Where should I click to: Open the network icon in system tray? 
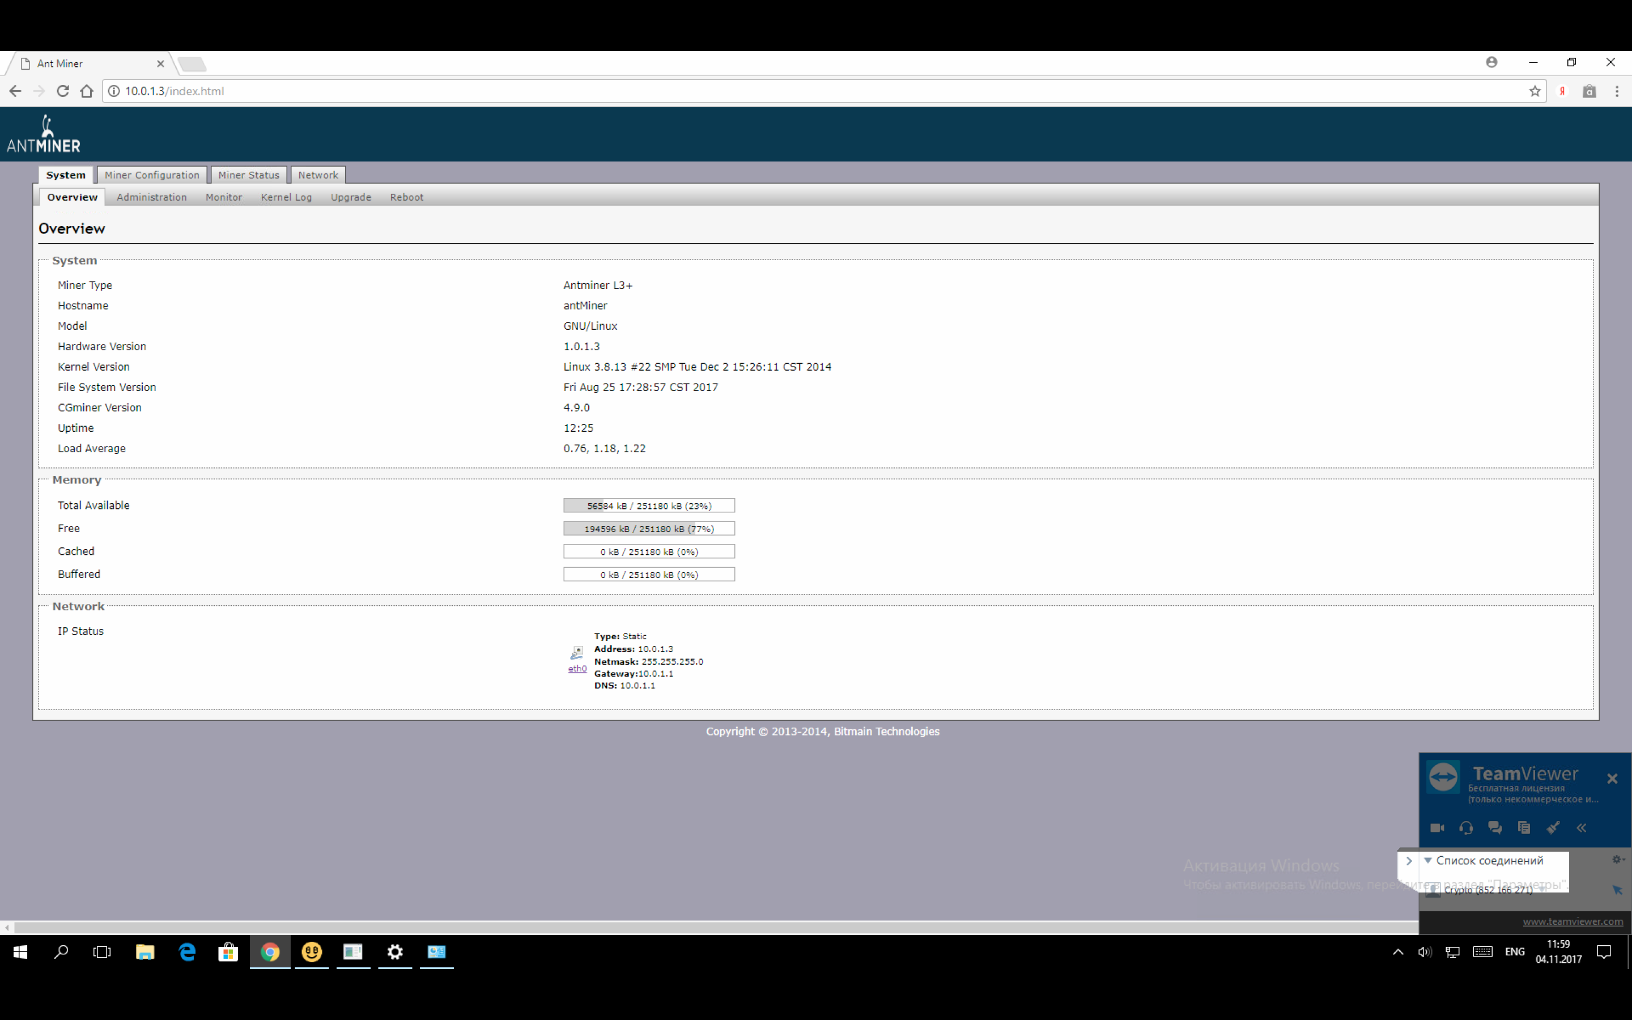1452,952
